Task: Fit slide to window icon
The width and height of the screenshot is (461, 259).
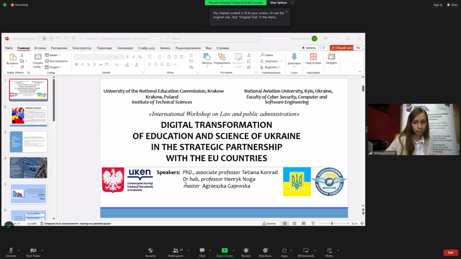Action: click(362, 223)
